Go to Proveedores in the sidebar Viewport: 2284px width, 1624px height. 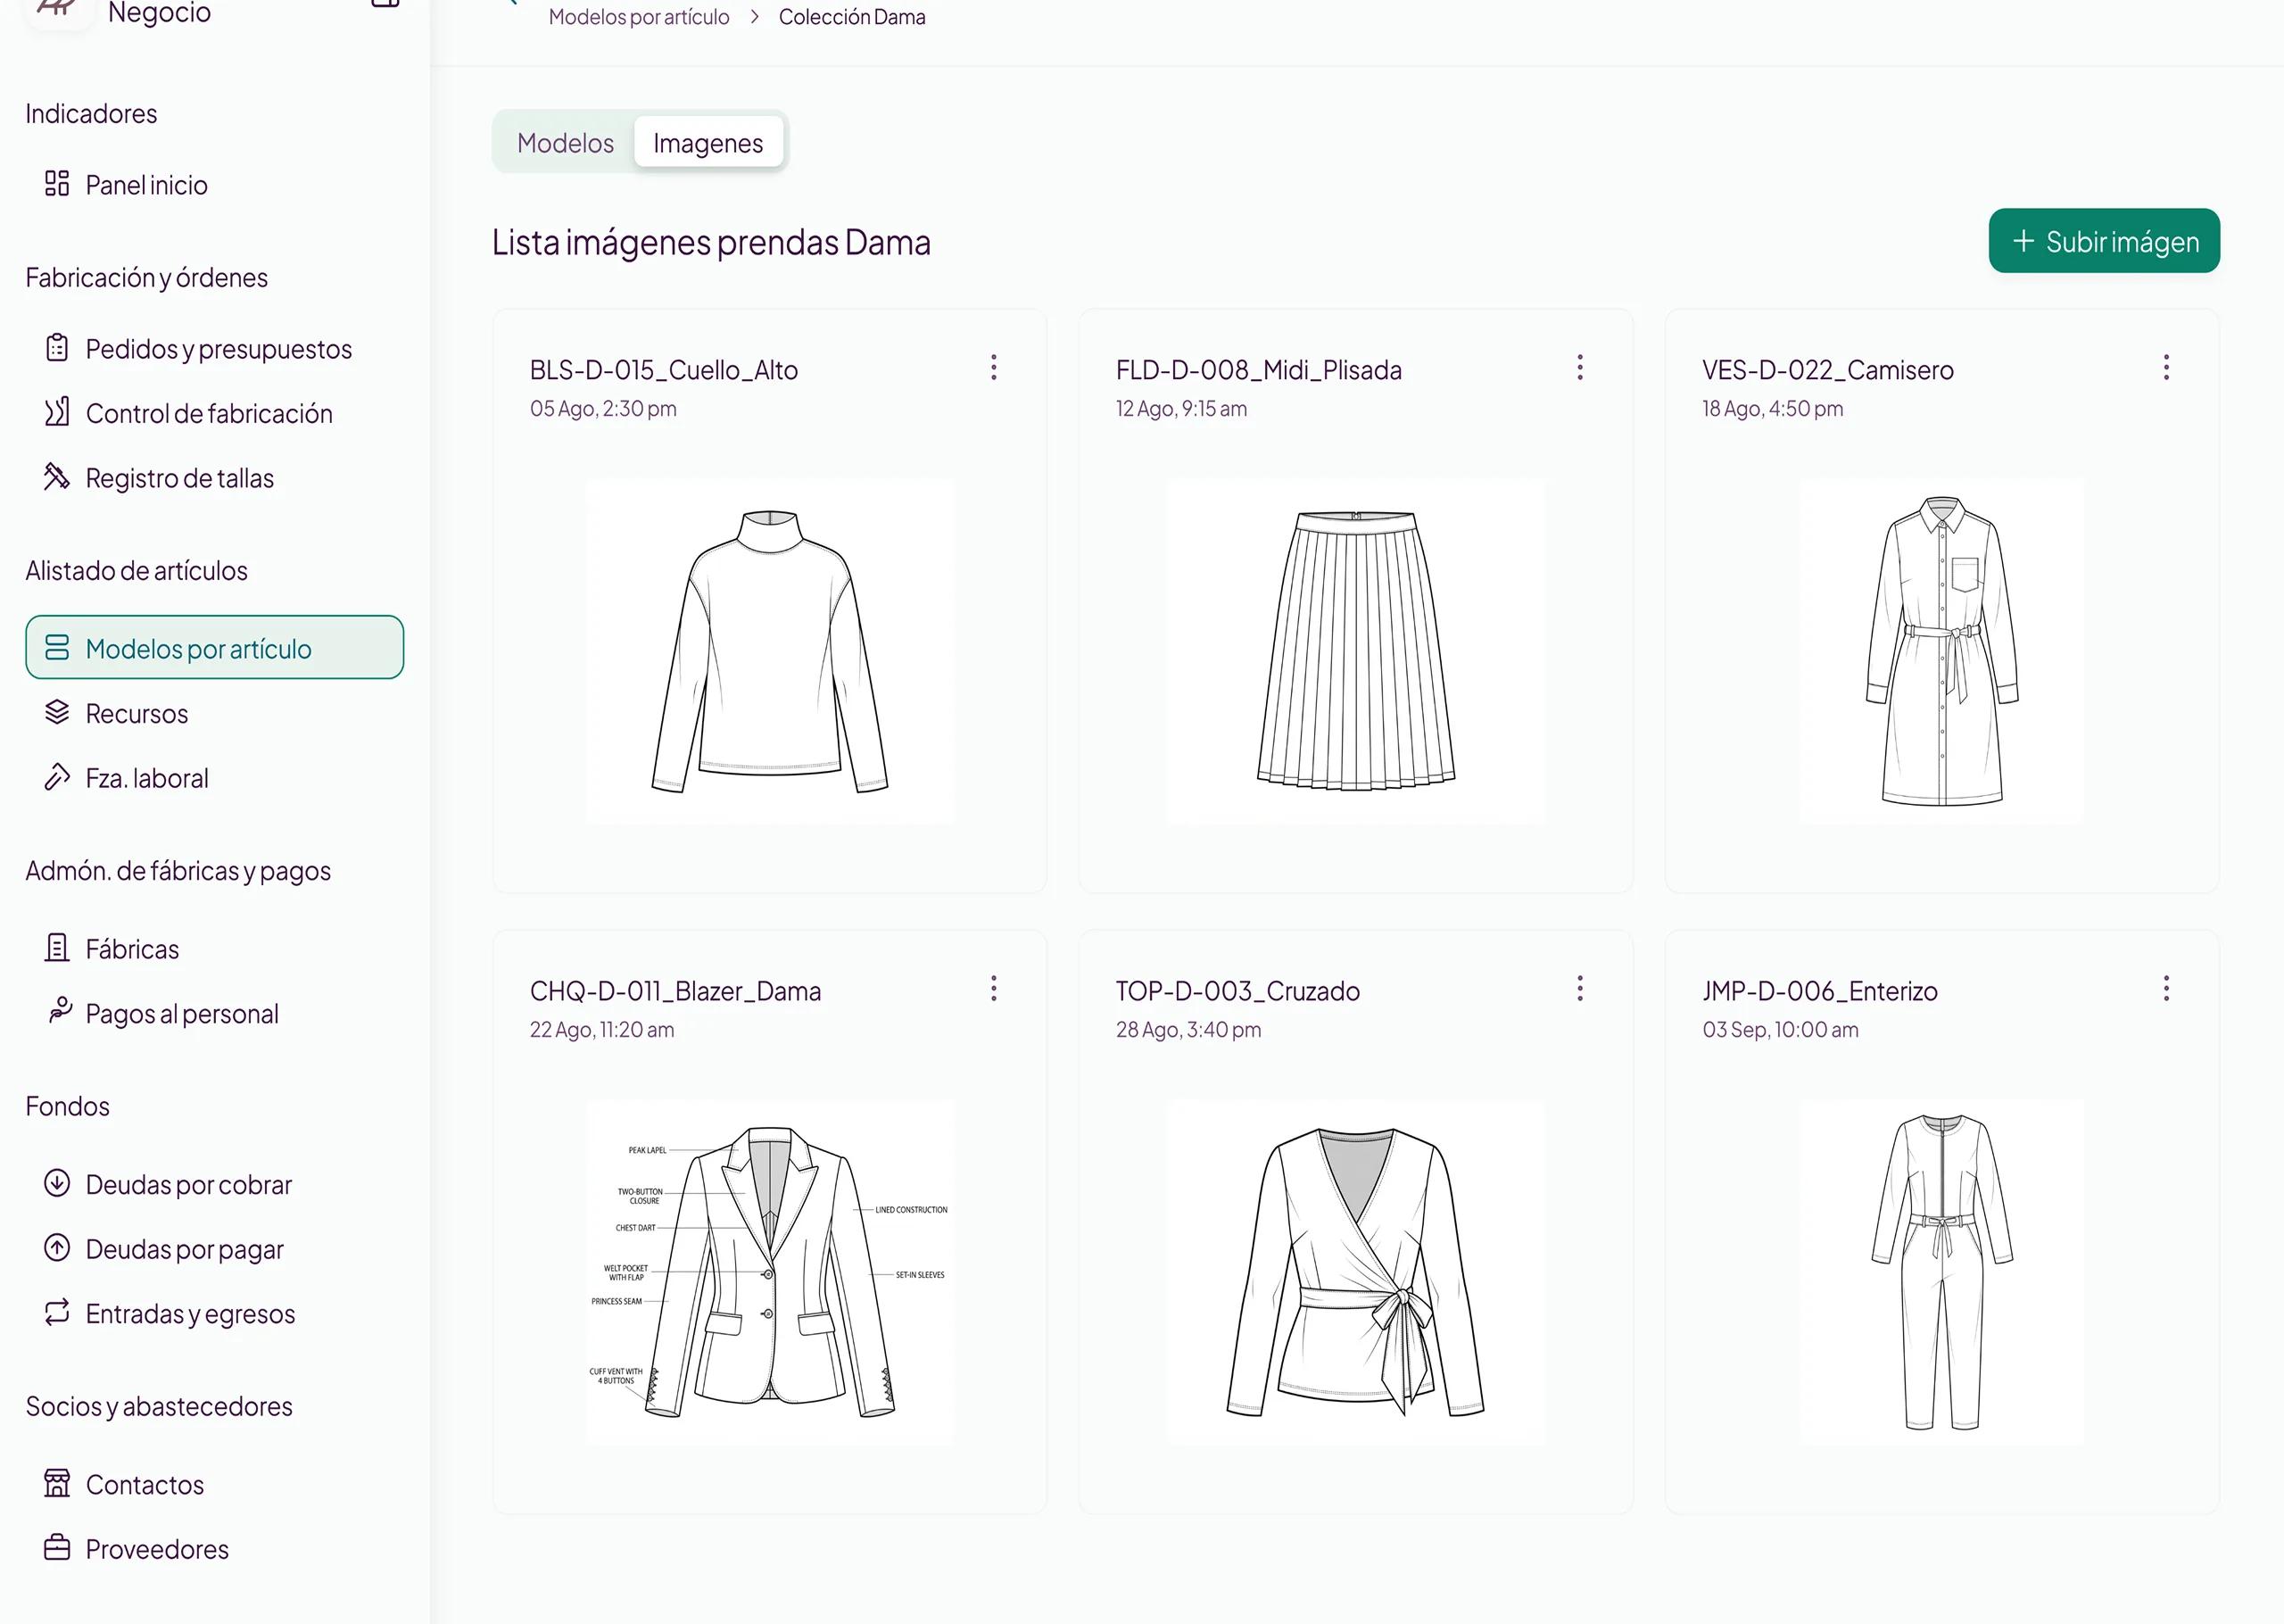click(x=215, y=1549)
